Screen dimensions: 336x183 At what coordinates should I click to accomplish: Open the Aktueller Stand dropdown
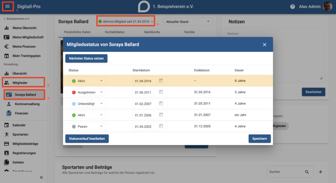(x=188, y=22)
